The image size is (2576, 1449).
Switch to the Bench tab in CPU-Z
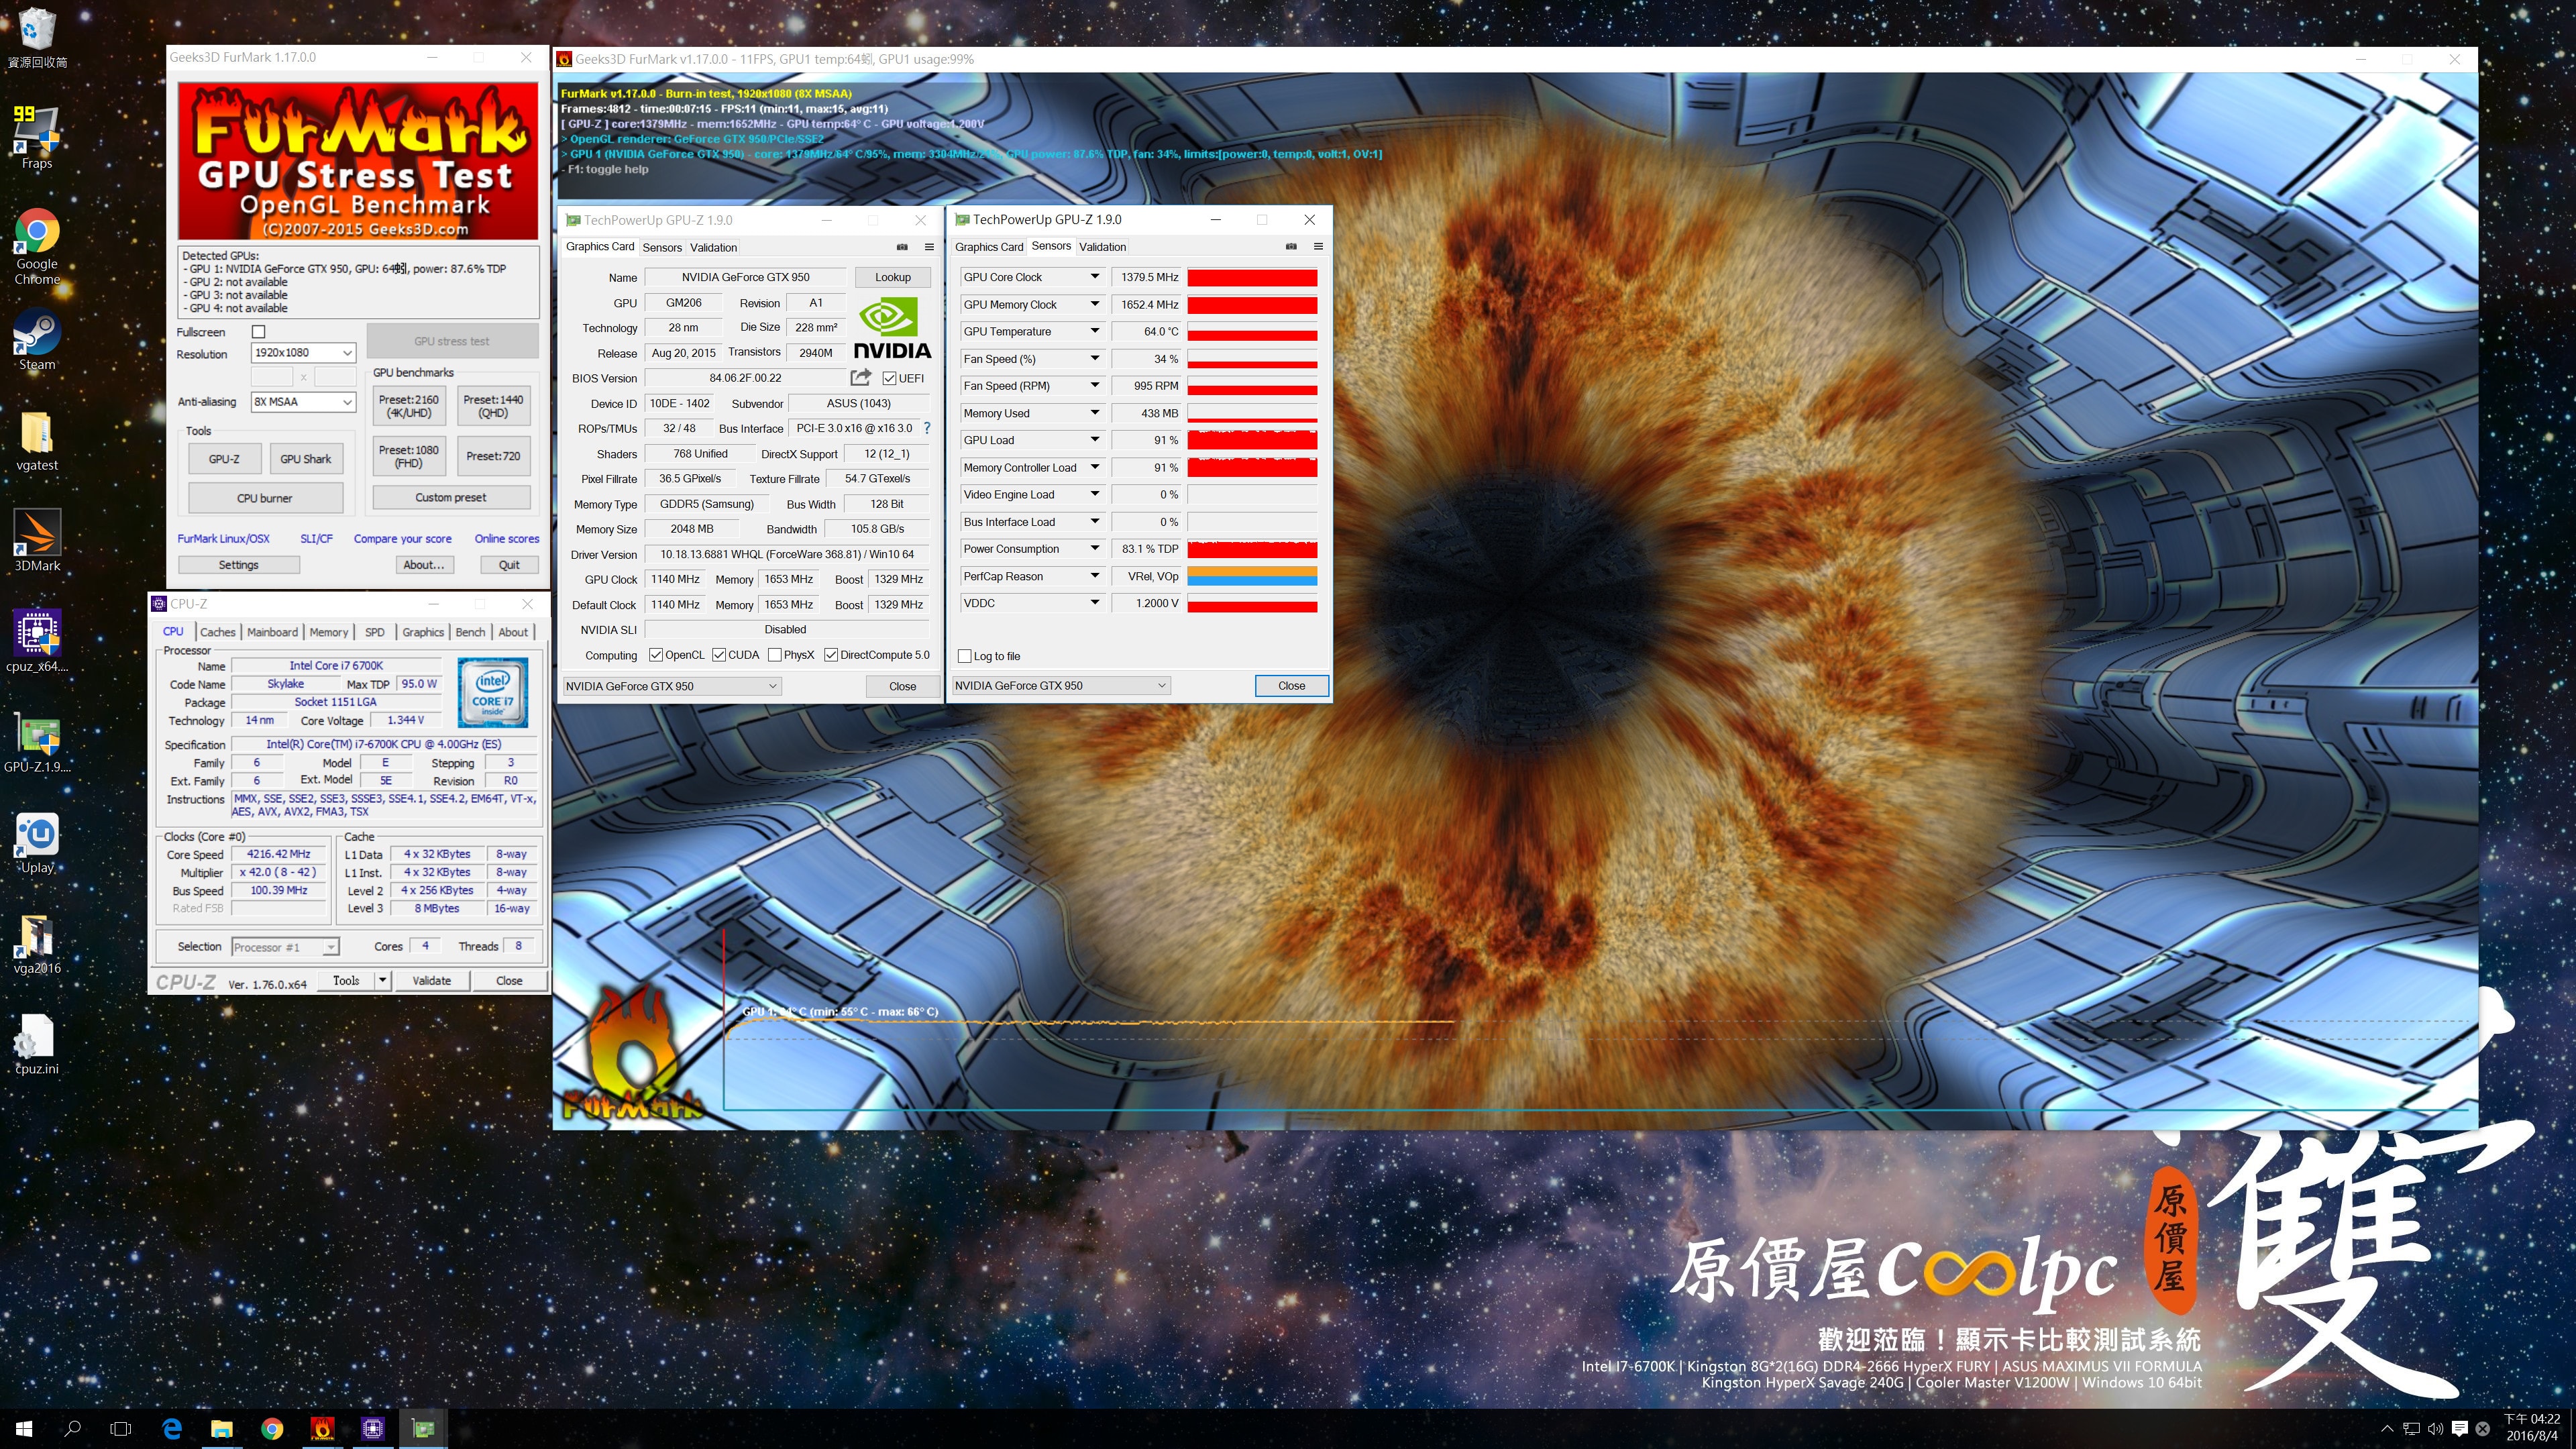tap(470, 632)
